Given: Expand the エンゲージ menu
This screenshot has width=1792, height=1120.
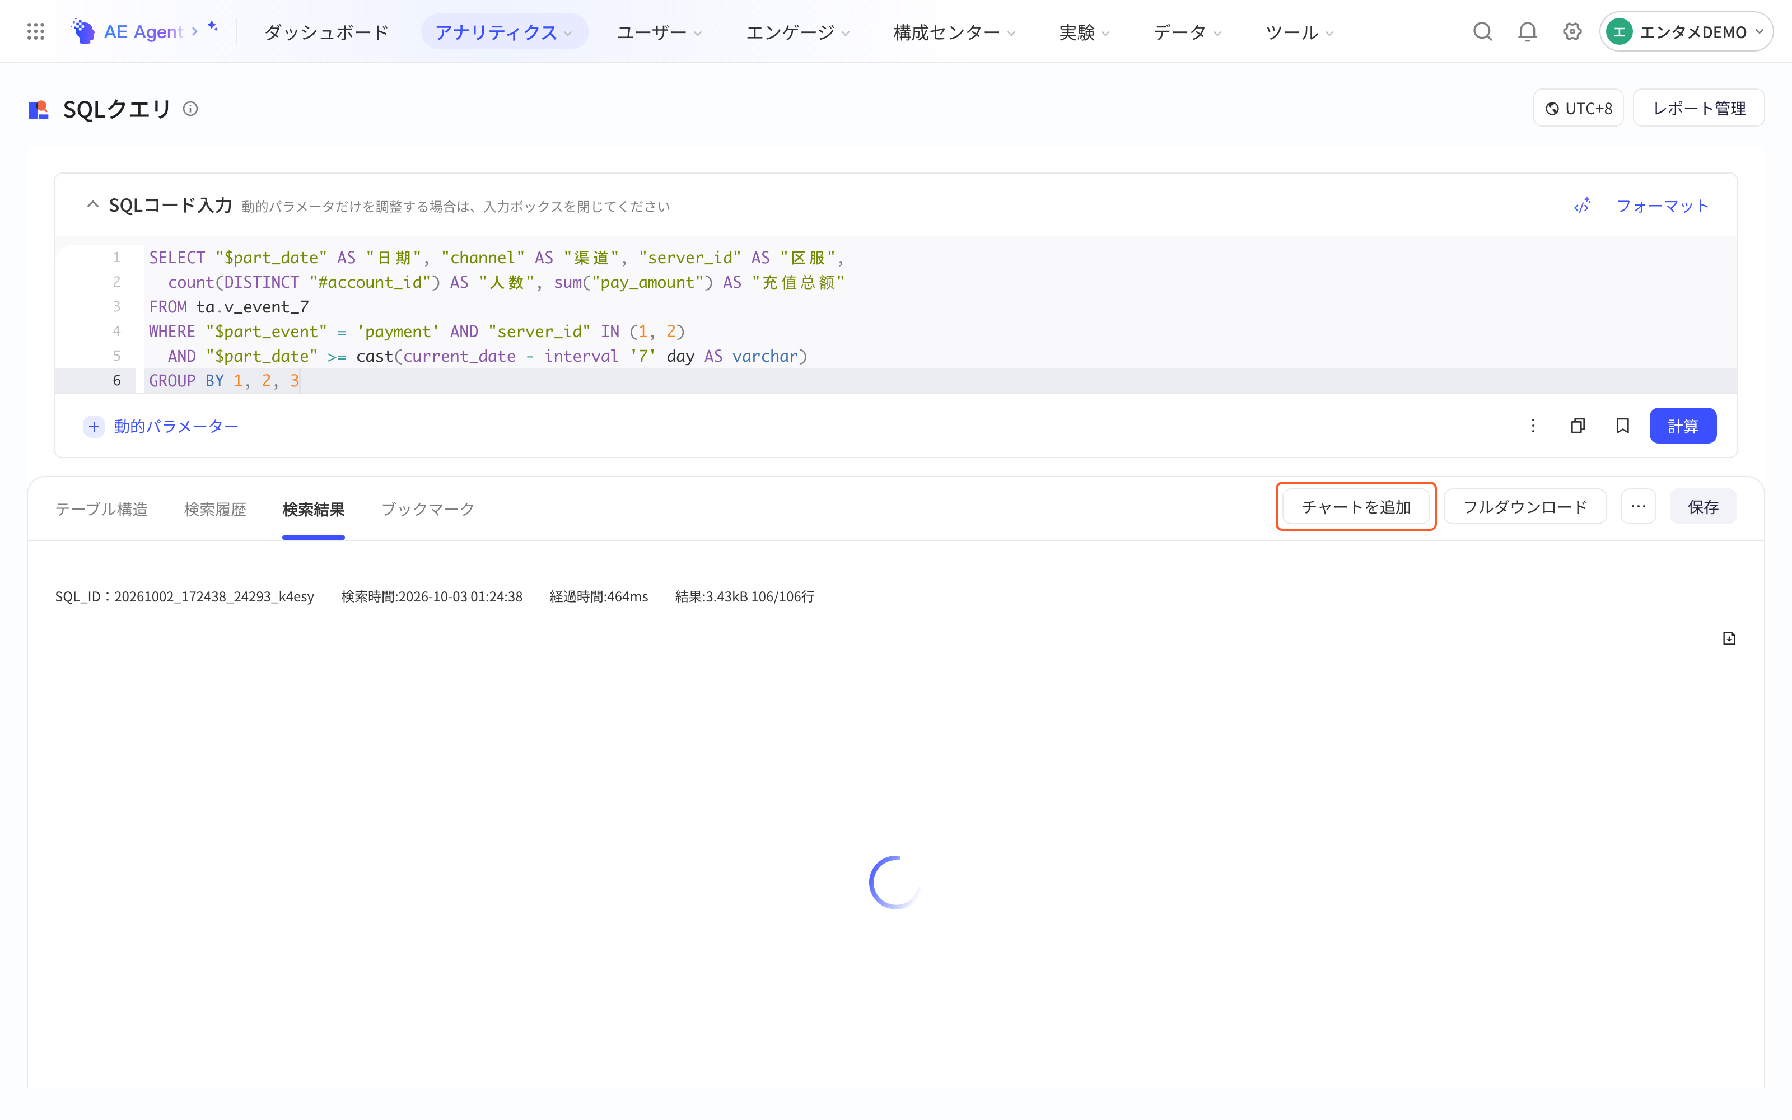Looking at the screenshot, I should 797,32.
